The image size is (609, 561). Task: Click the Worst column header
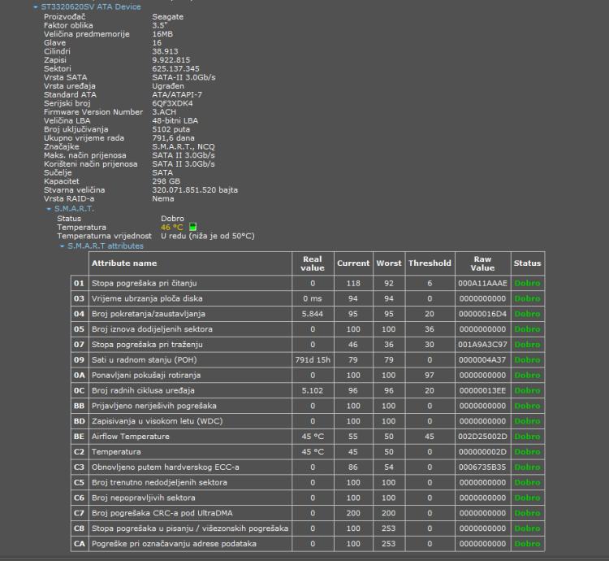click(x=389, y=263)
